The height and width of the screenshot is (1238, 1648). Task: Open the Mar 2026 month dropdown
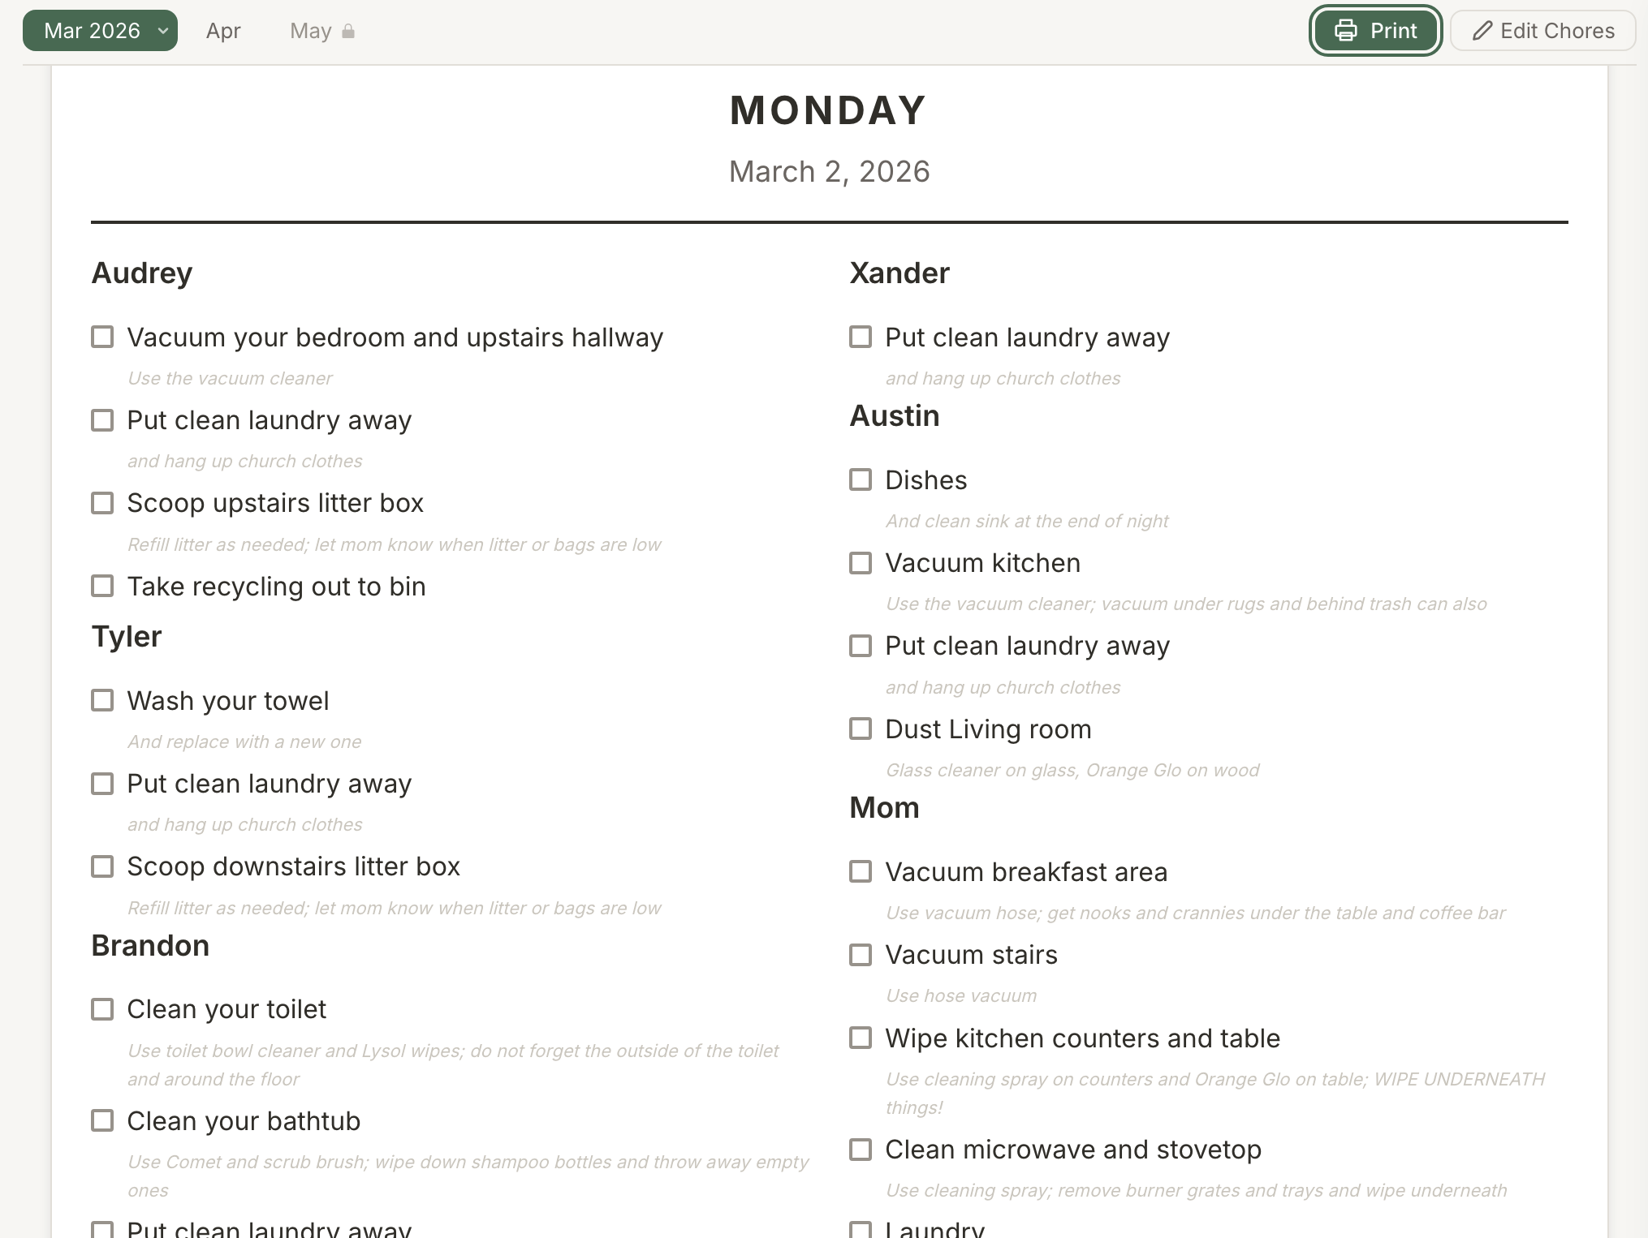pyautogui.click(x=99, y=30)
